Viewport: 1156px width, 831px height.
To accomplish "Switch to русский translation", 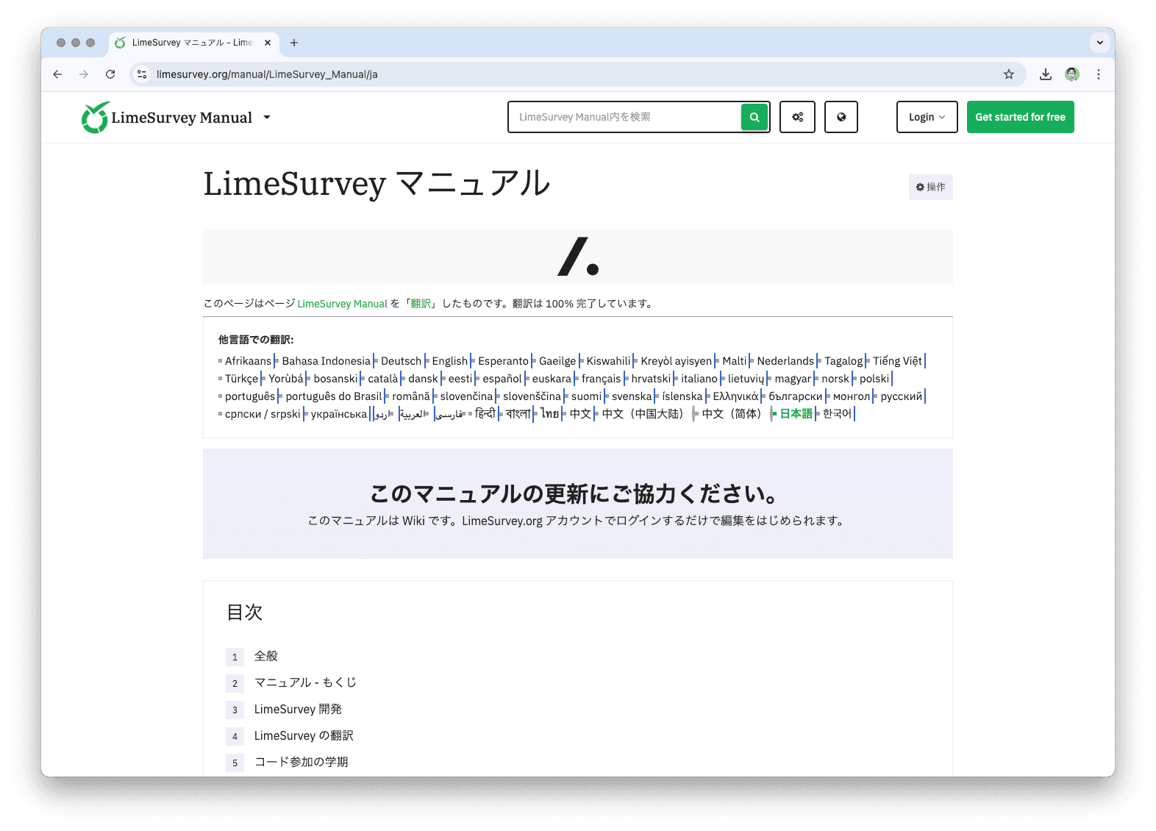I will [902, 396].
